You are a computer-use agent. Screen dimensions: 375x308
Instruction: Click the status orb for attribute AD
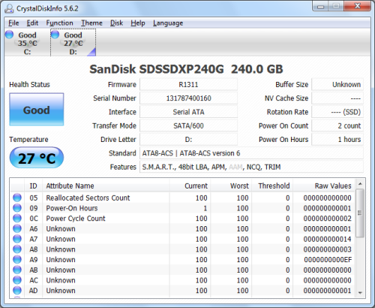[17, 290]
